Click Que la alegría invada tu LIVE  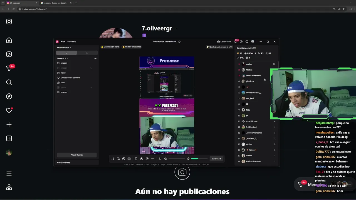click(219, 47)
